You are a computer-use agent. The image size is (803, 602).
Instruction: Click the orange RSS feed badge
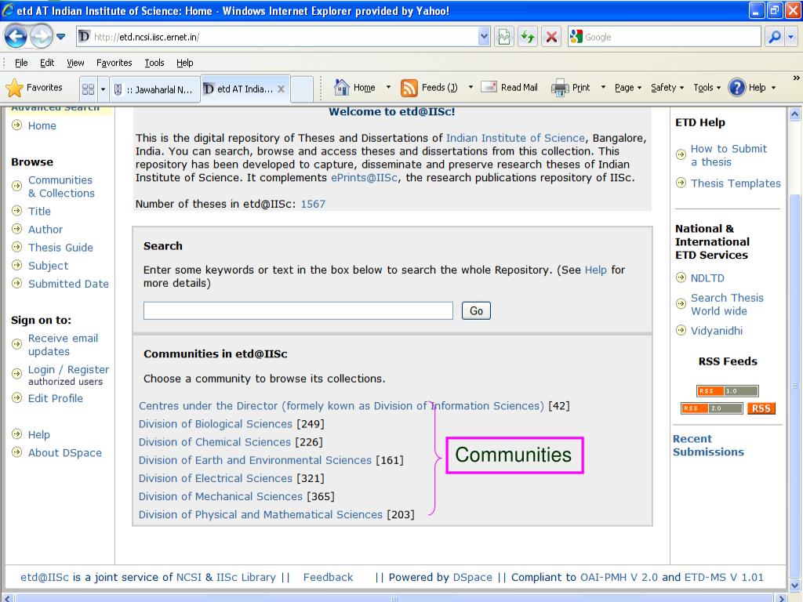761,408
